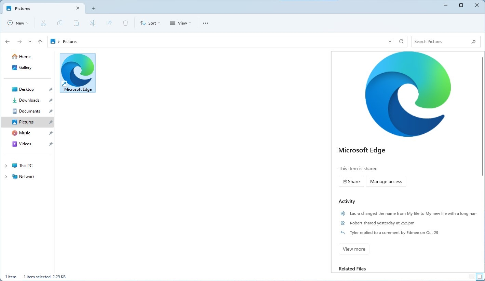Click the Manage access button
Image resolution: width=485 pixels, height=281 pixels.
pyautogui.click(x=386, y=181)
